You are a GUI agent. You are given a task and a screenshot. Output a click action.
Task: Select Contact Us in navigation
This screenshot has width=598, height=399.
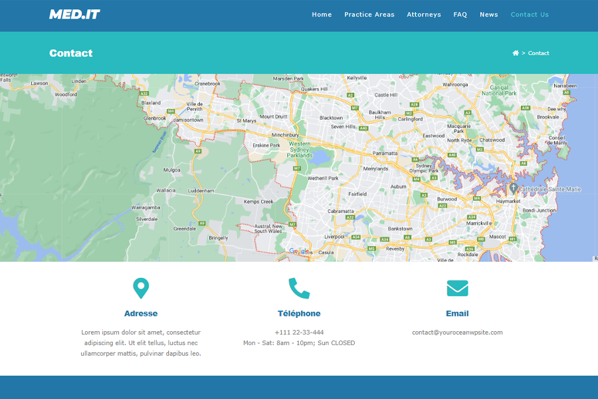coord(530,15)
